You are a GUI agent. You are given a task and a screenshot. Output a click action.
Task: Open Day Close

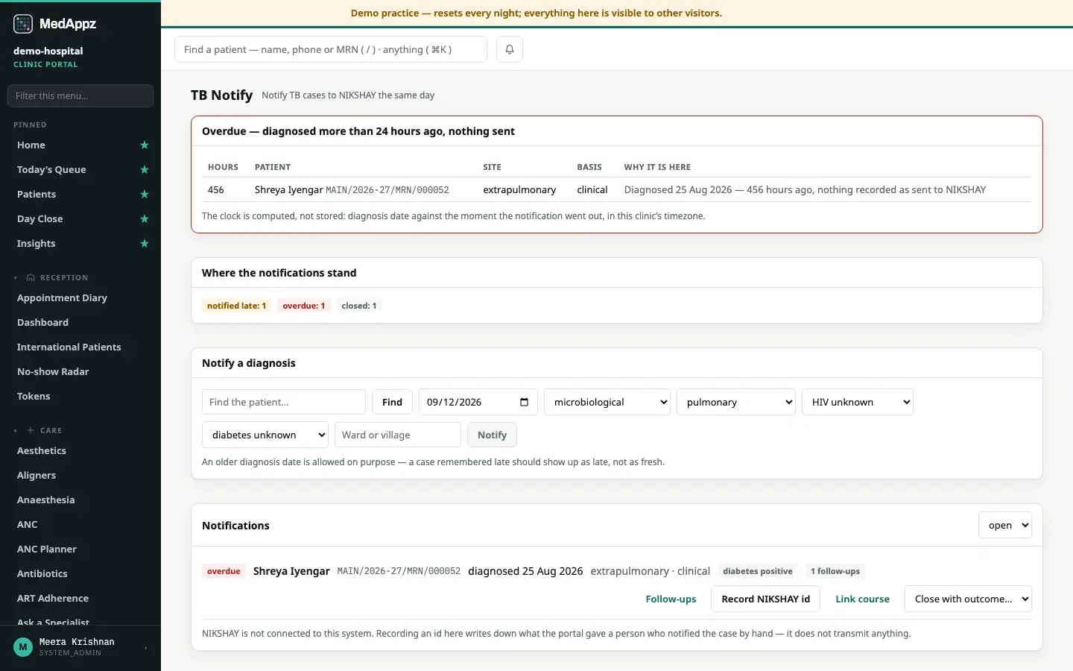[x=40, y=219]
